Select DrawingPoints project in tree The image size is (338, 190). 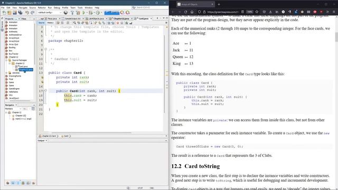[15, 76]
